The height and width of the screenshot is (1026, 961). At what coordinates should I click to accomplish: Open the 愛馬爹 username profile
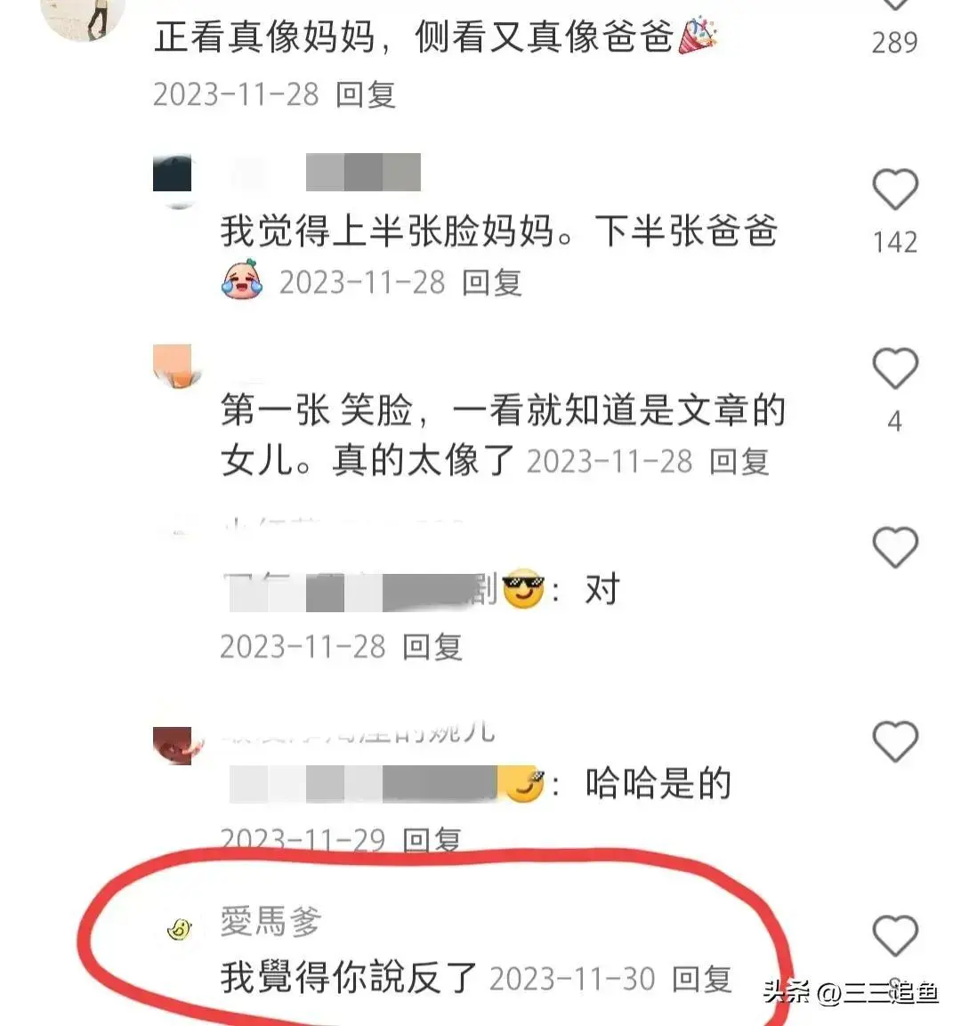pos(271,921)
